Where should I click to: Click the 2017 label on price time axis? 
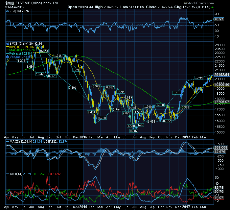point(186,137)
